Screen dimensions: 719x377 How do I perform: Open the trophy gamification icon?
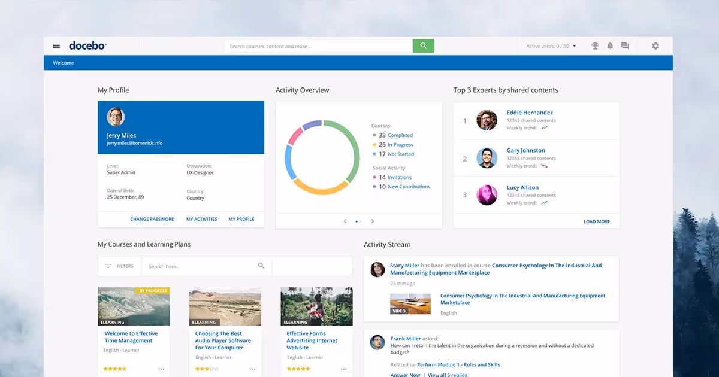(x=595, y=46)
